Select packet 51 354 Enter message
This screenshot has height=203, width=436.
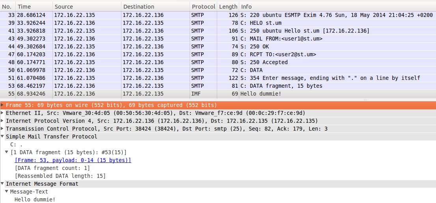pyautogui.click(x=218, y=78)
